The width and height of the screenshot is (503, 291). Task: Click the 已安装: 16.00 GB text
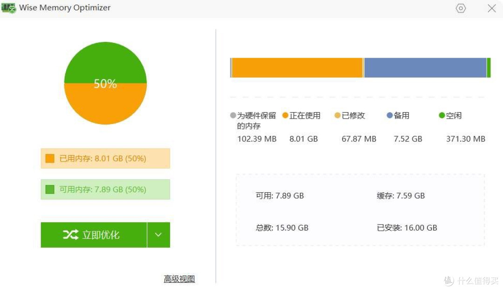tap(407, 228)
